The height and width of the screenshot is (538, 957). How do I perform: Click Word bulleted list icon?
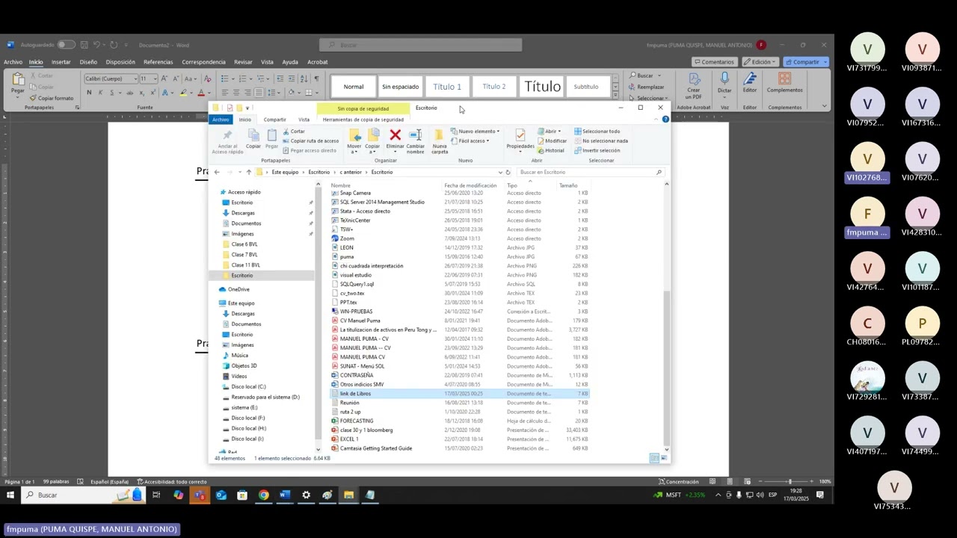pos(225,78)
